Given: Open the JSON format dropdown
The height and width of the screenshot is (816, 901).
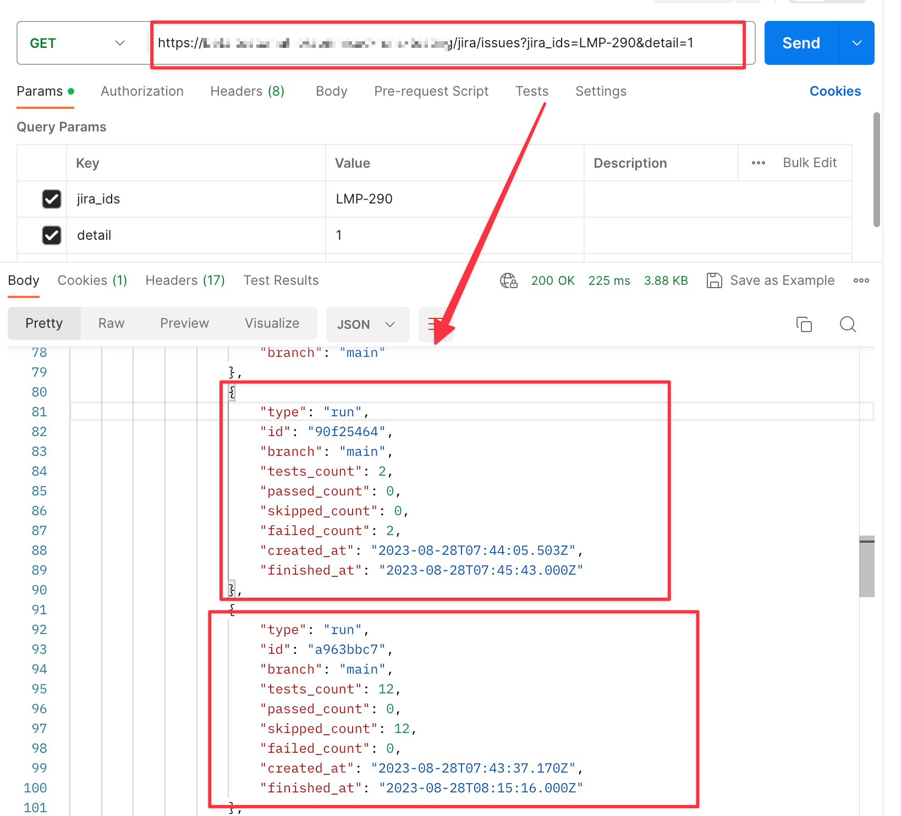Looking at the screenshot, I should 367,324.
